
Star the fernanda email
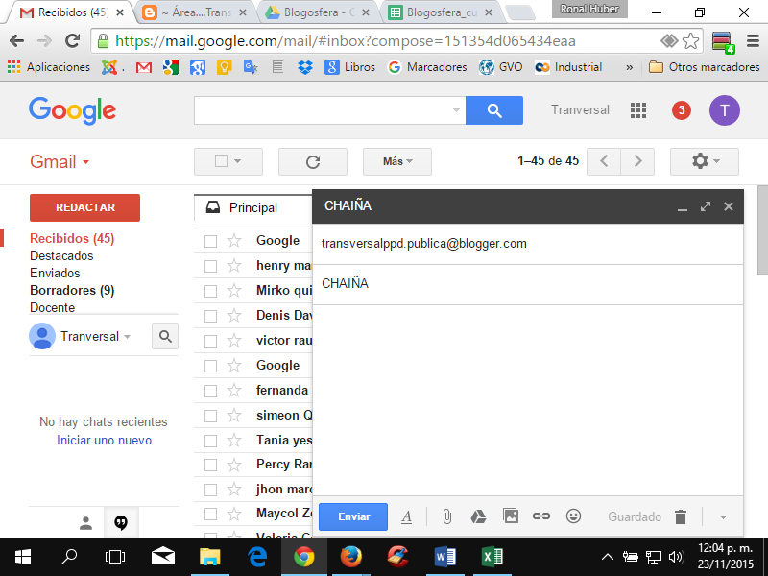[234, 391]
